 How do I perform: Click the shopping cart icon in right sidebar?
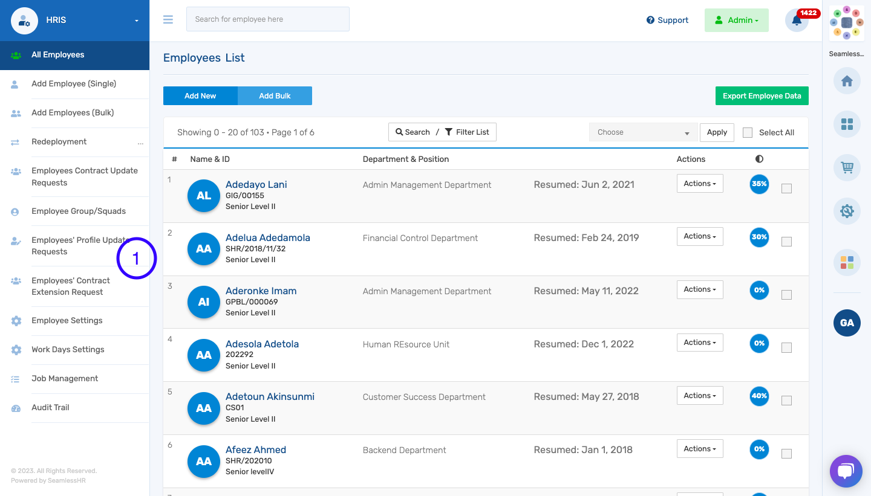846,167
